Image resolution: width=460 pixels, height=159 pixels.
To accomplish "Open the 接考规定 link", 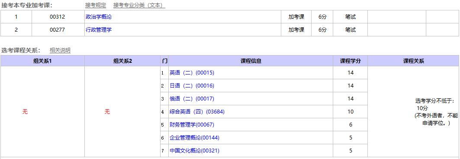I will click(x=96, y=5).
